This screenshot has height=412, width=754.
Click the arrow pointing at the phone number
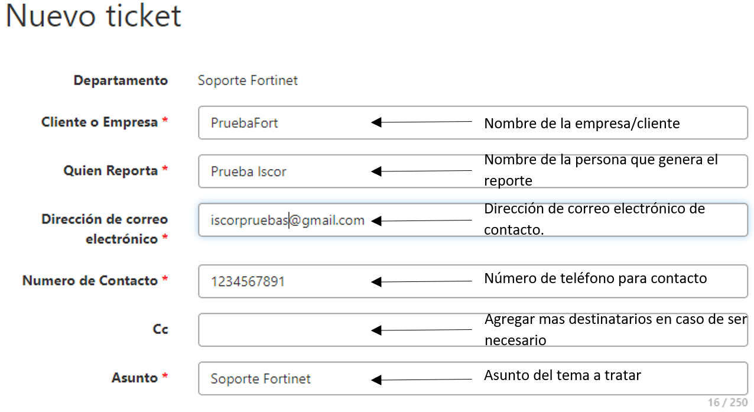pyautogui.click(x=421, y=282)
